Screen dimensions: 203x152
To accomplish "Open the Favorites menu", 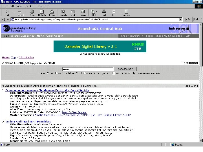I will pos(29,6).
